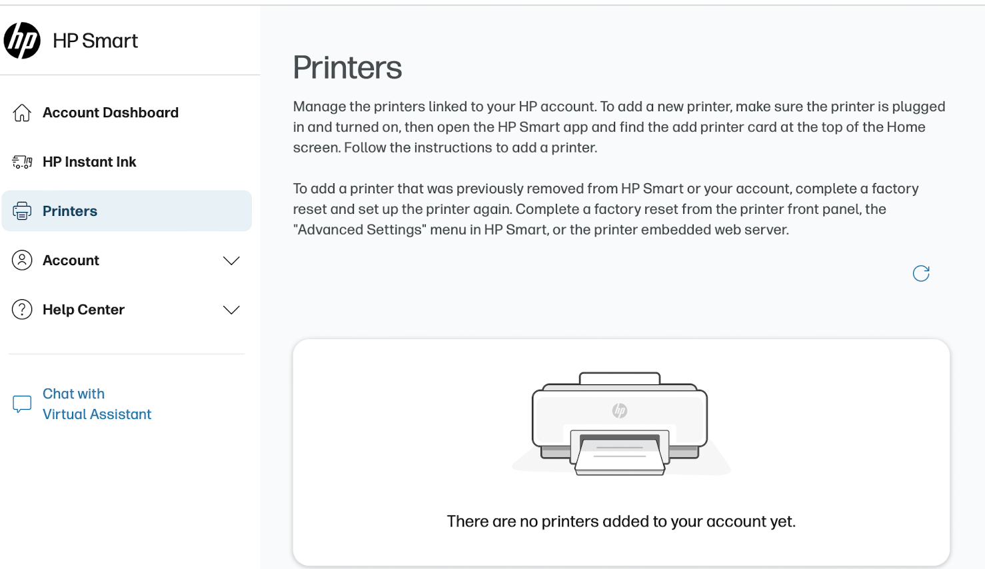Expand the Account section
This screenshot has width=985, height=569.
(x=231, y=261)
